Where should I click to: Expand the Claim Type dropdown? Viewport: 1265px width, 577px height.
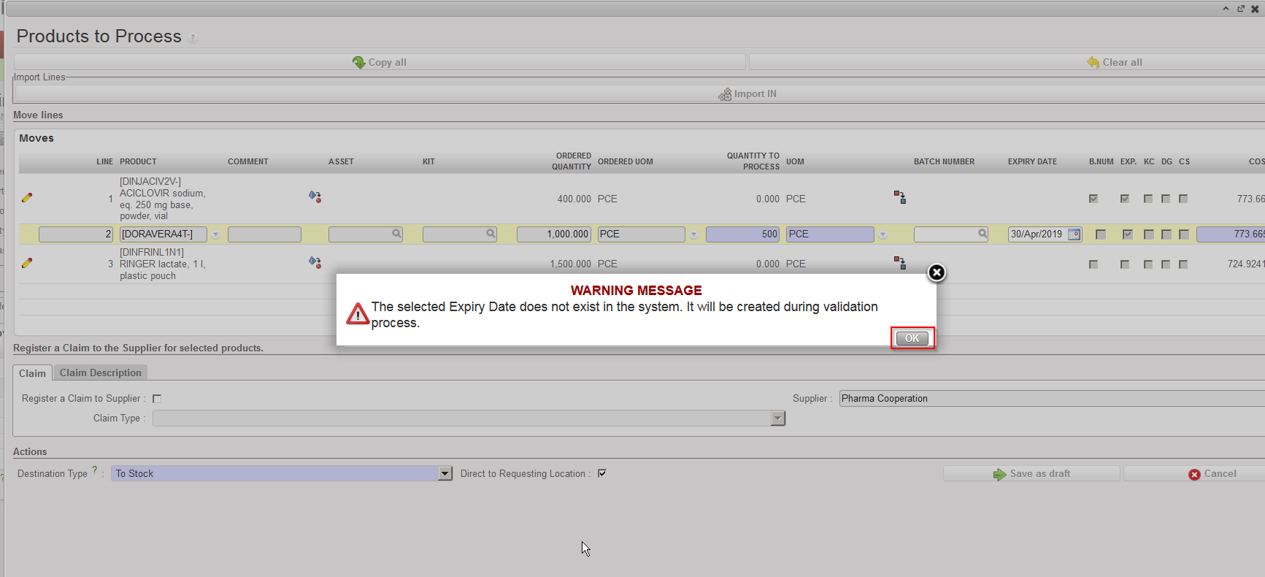[x=777, y=419]
